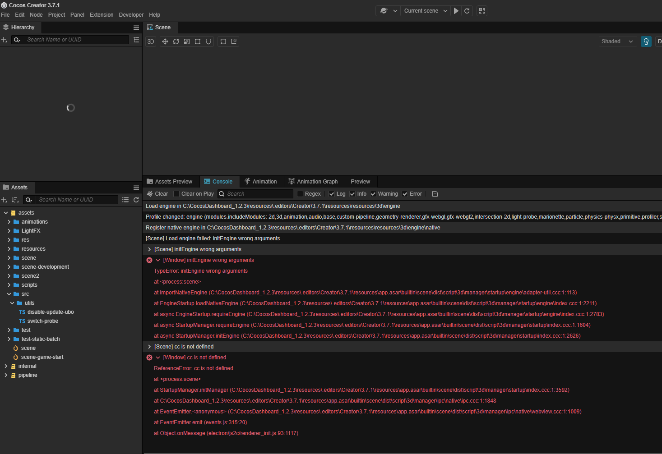Switch to the Animation Graph tab
The image size is (662, 454).
click(x=313, y=182)
